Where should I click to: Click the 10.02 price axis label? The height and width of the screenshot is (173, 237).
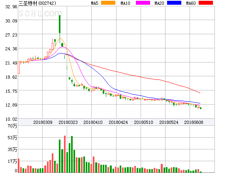(x=11, y=119)
